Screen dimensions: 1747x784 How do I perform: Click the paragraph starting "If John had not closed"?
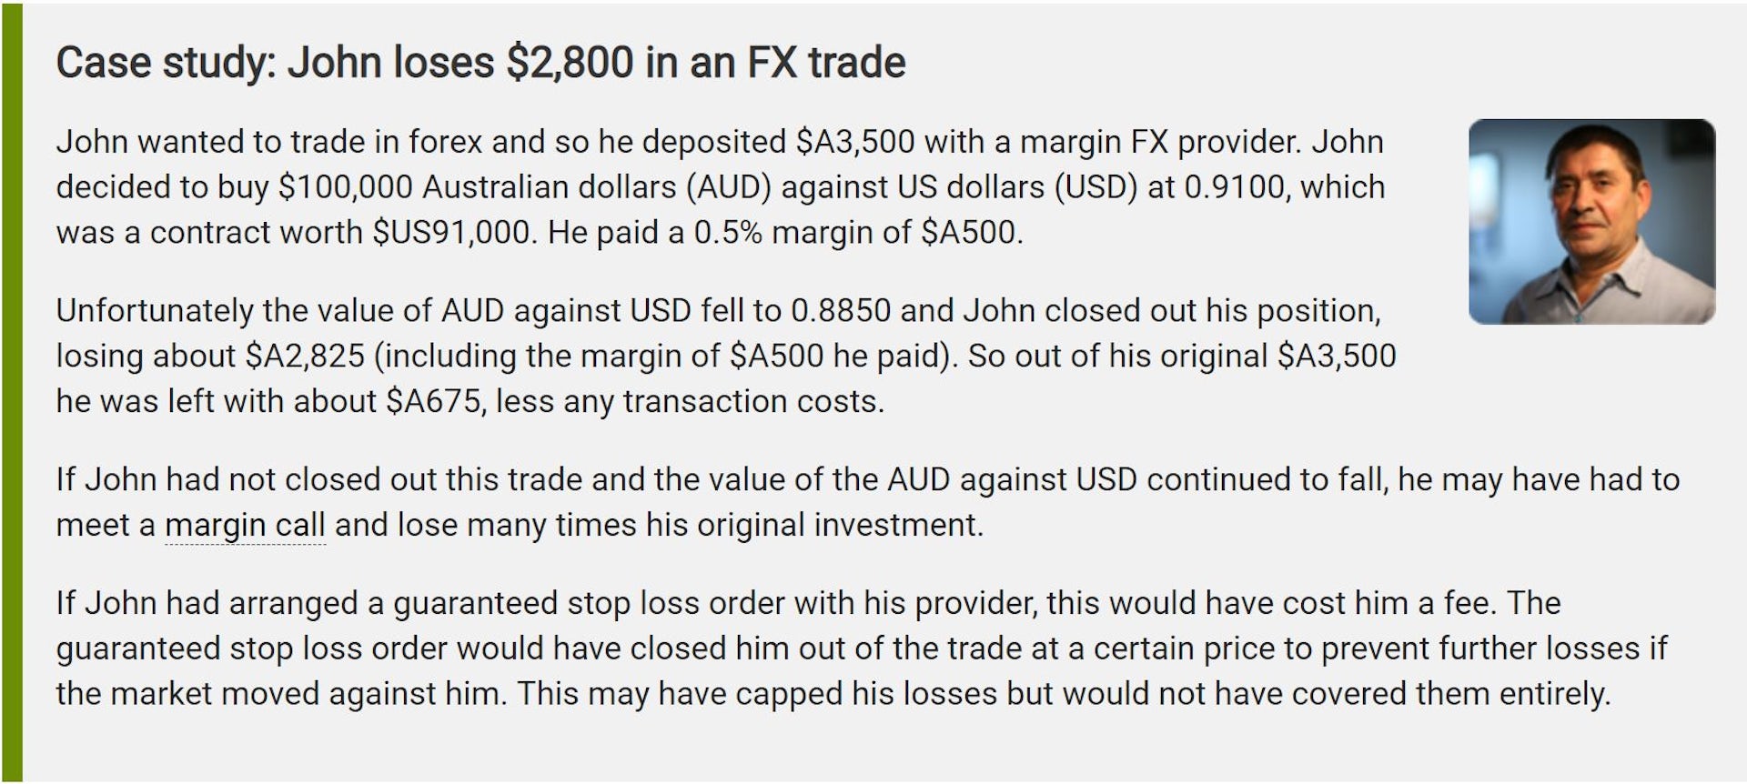[x=866, y=502]
